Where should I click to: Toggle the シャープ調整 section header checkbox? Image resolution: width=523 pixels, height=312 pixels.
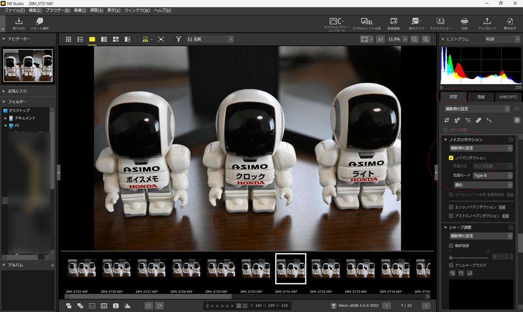click(x=511, y=227)
